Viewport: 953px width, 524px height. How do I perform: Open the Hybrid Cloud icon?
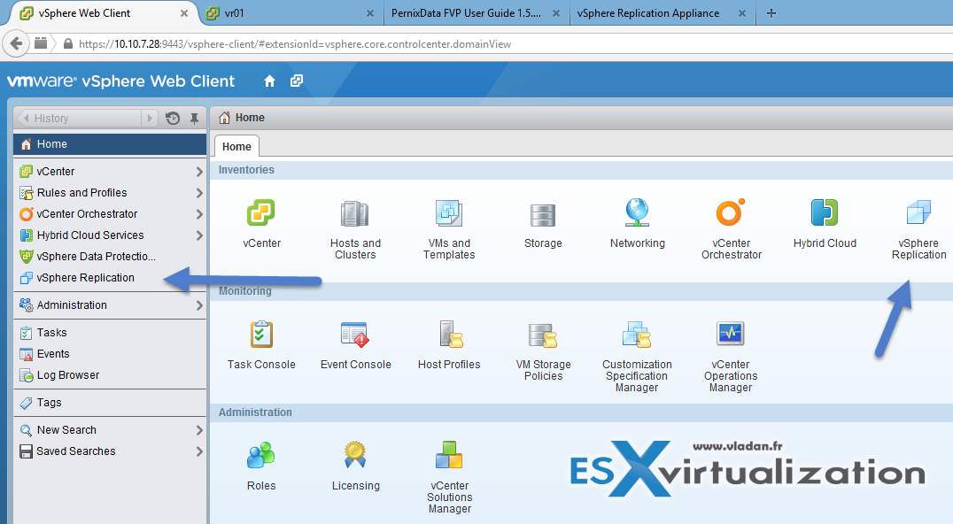click(825, 213)
